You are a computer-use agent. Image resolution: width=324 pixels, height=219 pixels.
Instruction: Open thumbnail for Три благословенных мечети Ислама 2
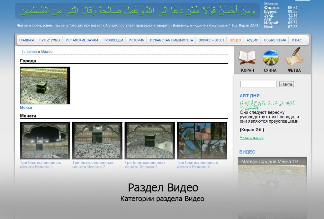97,140
